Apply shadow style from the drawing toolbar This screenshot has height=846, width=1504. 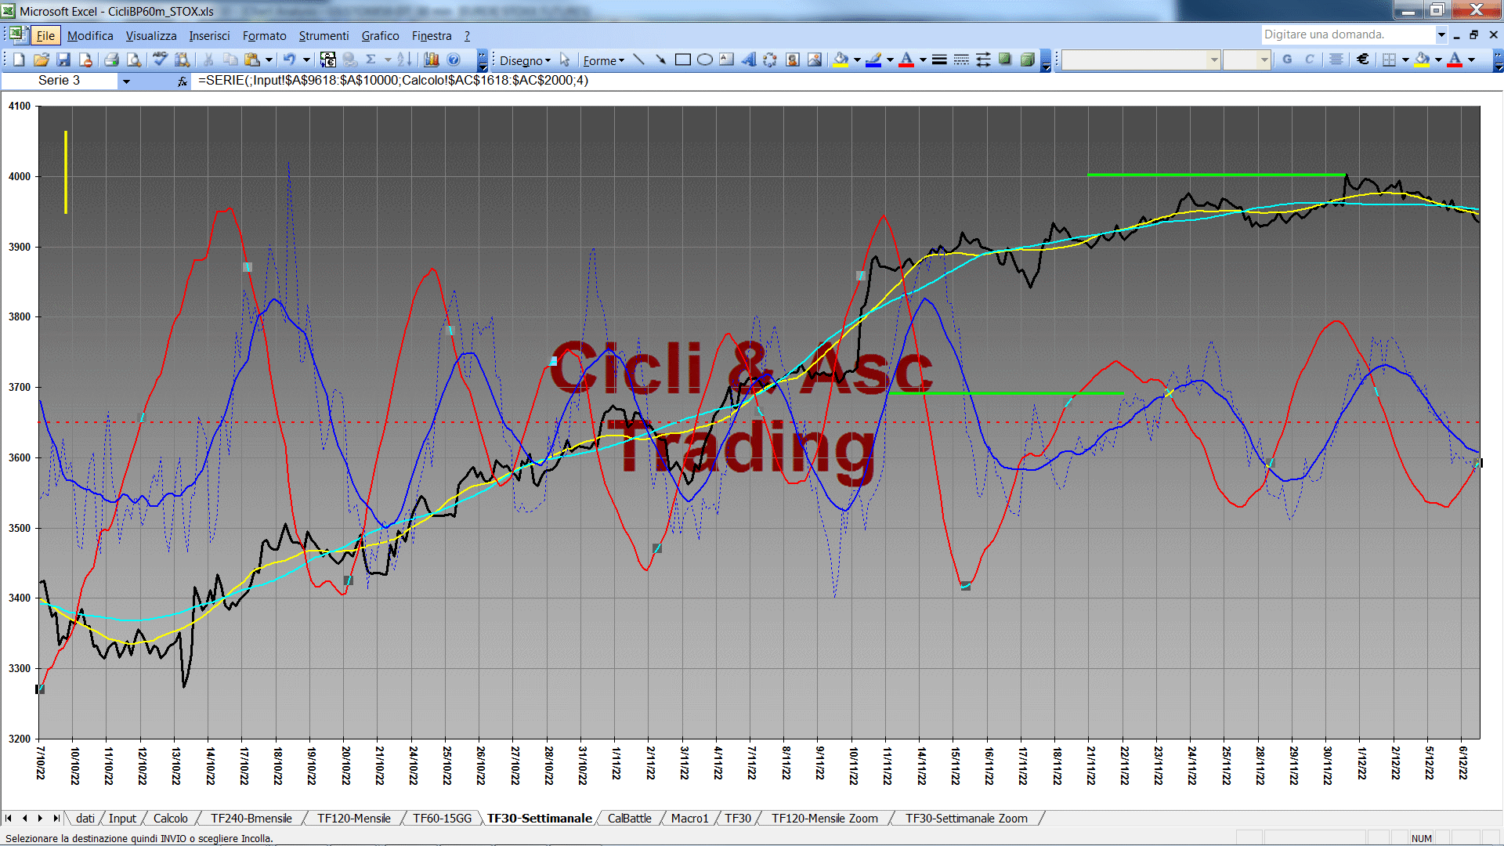click(1005, 60)
